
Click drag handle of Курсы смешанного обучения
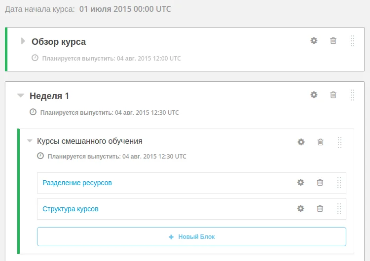tap(339, 142)
